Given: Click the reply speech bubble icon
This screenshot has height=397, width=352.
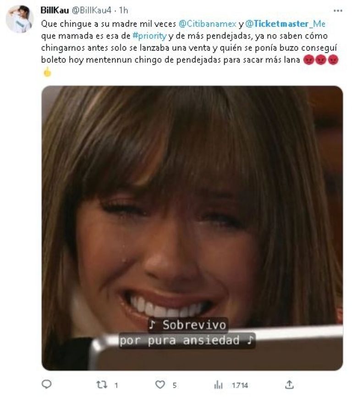Looking at the screenshot, I should [47, 384].
